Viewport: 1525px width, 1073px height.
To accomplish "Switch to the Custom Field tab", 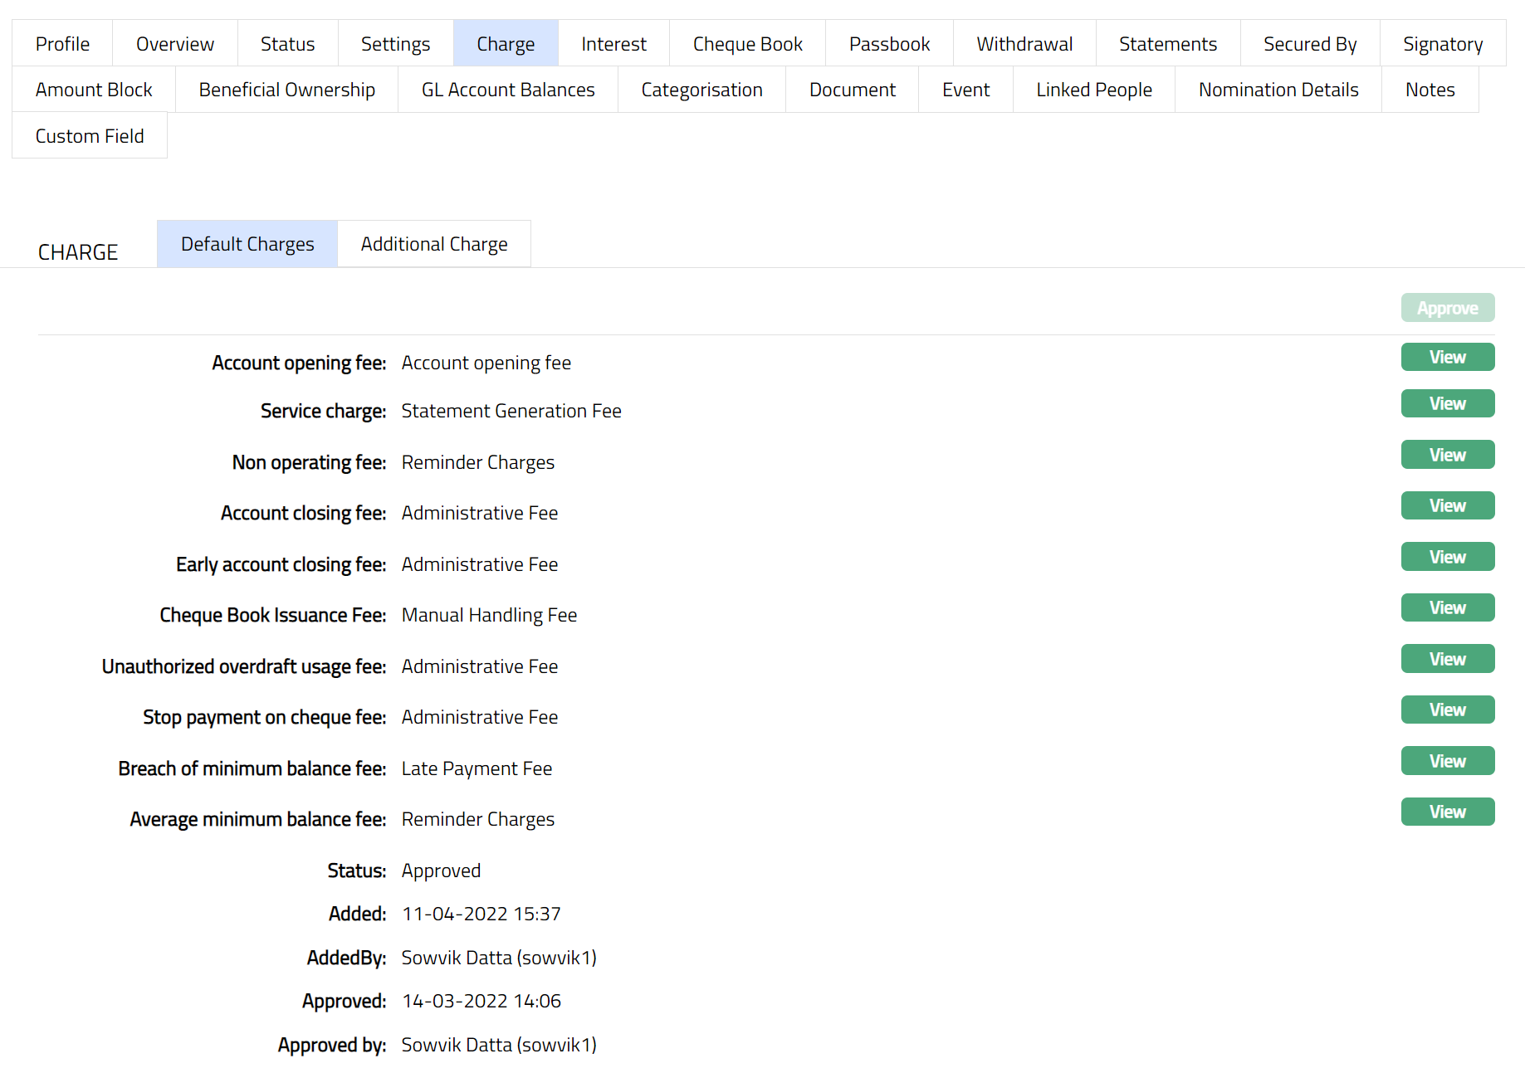I will point(90,136).
